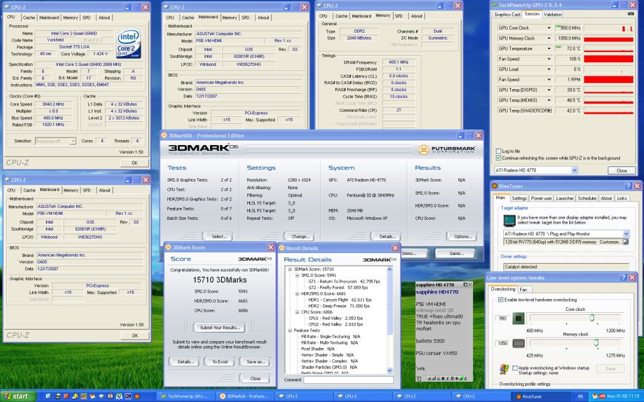
Task: Click the Core clock slider handle
Action: pyautogui.click(x=592, y=318)
